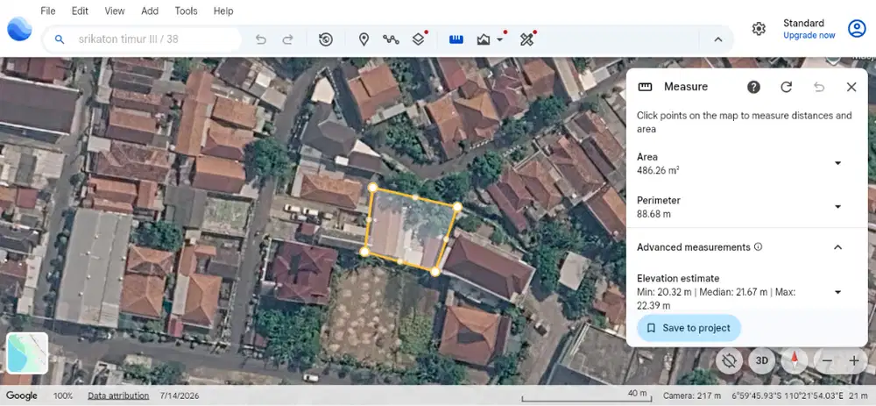Click the 7/14/2026 imagery date

(x=180, y=396)
